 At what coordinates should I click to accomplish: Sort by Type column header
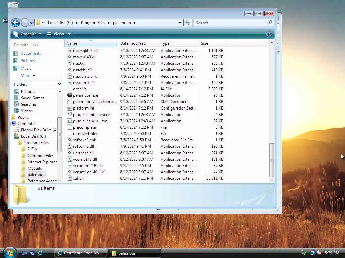click(x=179, y=43)
